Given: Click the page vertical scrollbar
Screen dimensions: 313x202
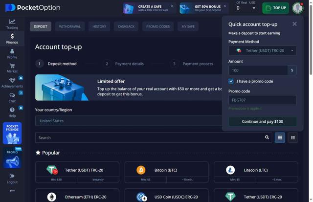Looking at the screenshot, I should [x=311, y=40].
